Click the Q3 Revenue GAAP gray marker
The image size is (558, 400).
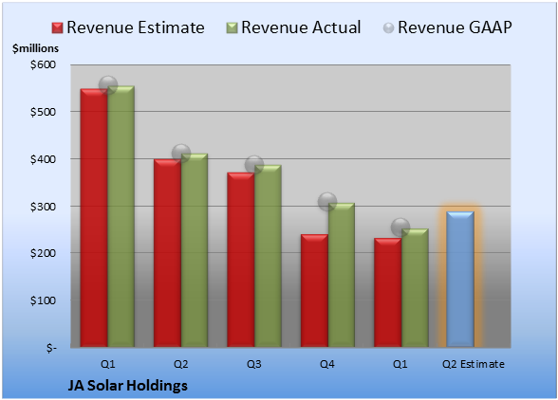[x=254, y=165]
